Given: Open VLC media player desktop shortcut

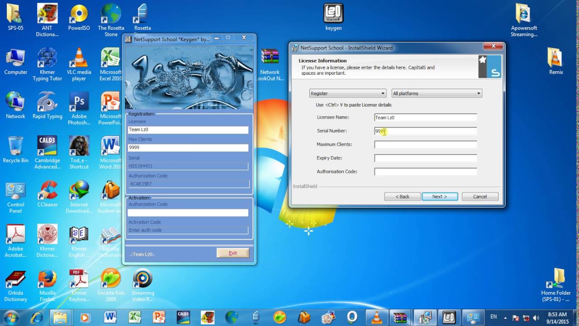Looking at the screenshot, I should coord(79,65).
